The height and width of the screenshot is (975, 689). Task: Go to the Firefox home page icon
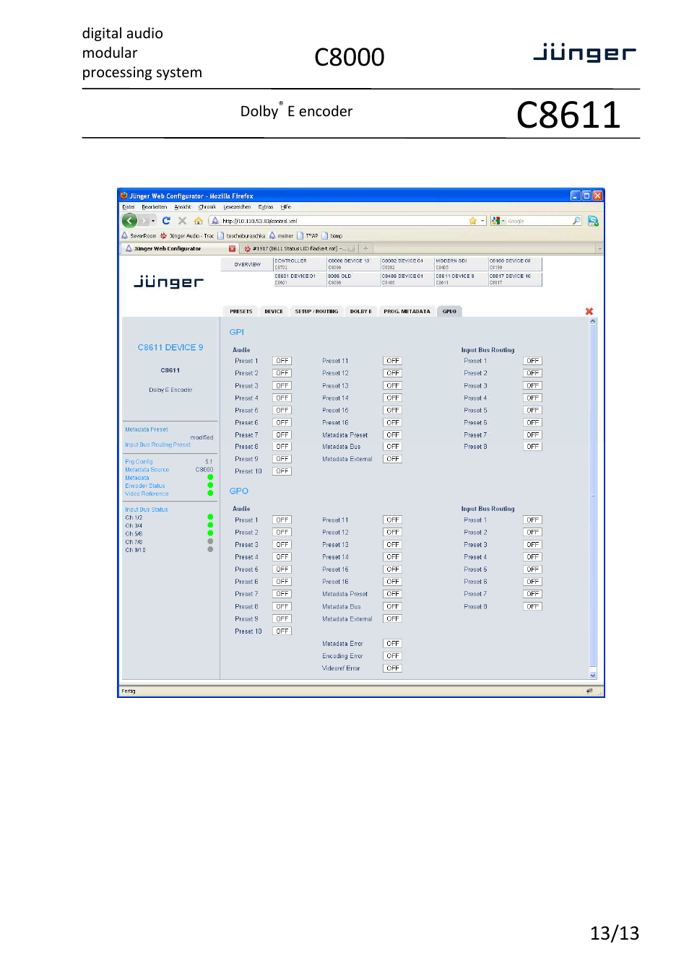(198, 221)
